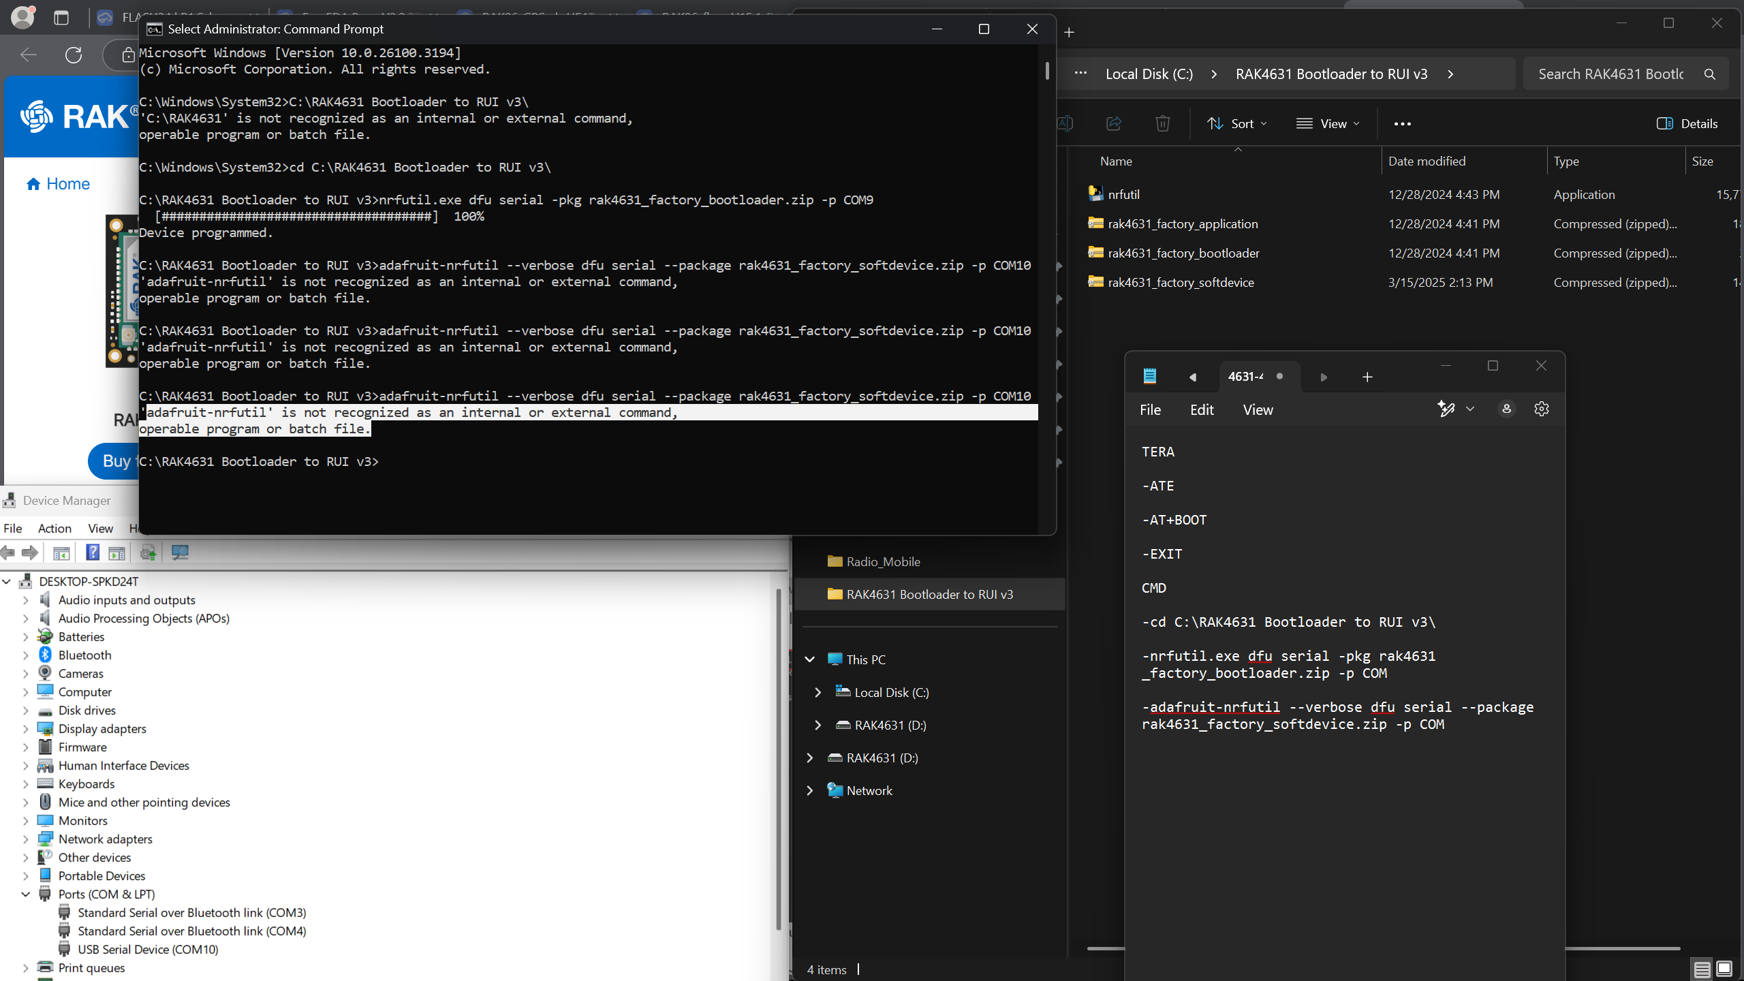Open rak4631_factory_softdevice zip file
The height and width of the screenshot is (981, 1744).
point(1181,282)
